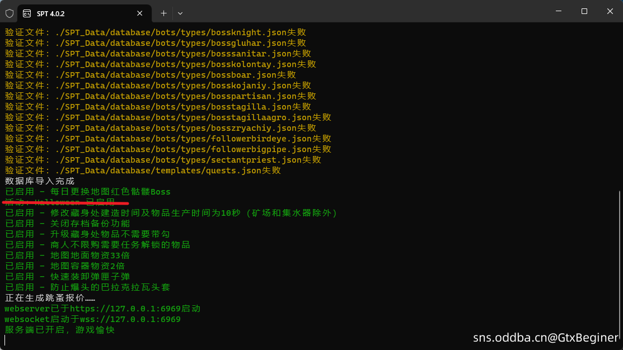Click the administrator shield icon in title bar

pyautogui.click(x=10, y=13)
